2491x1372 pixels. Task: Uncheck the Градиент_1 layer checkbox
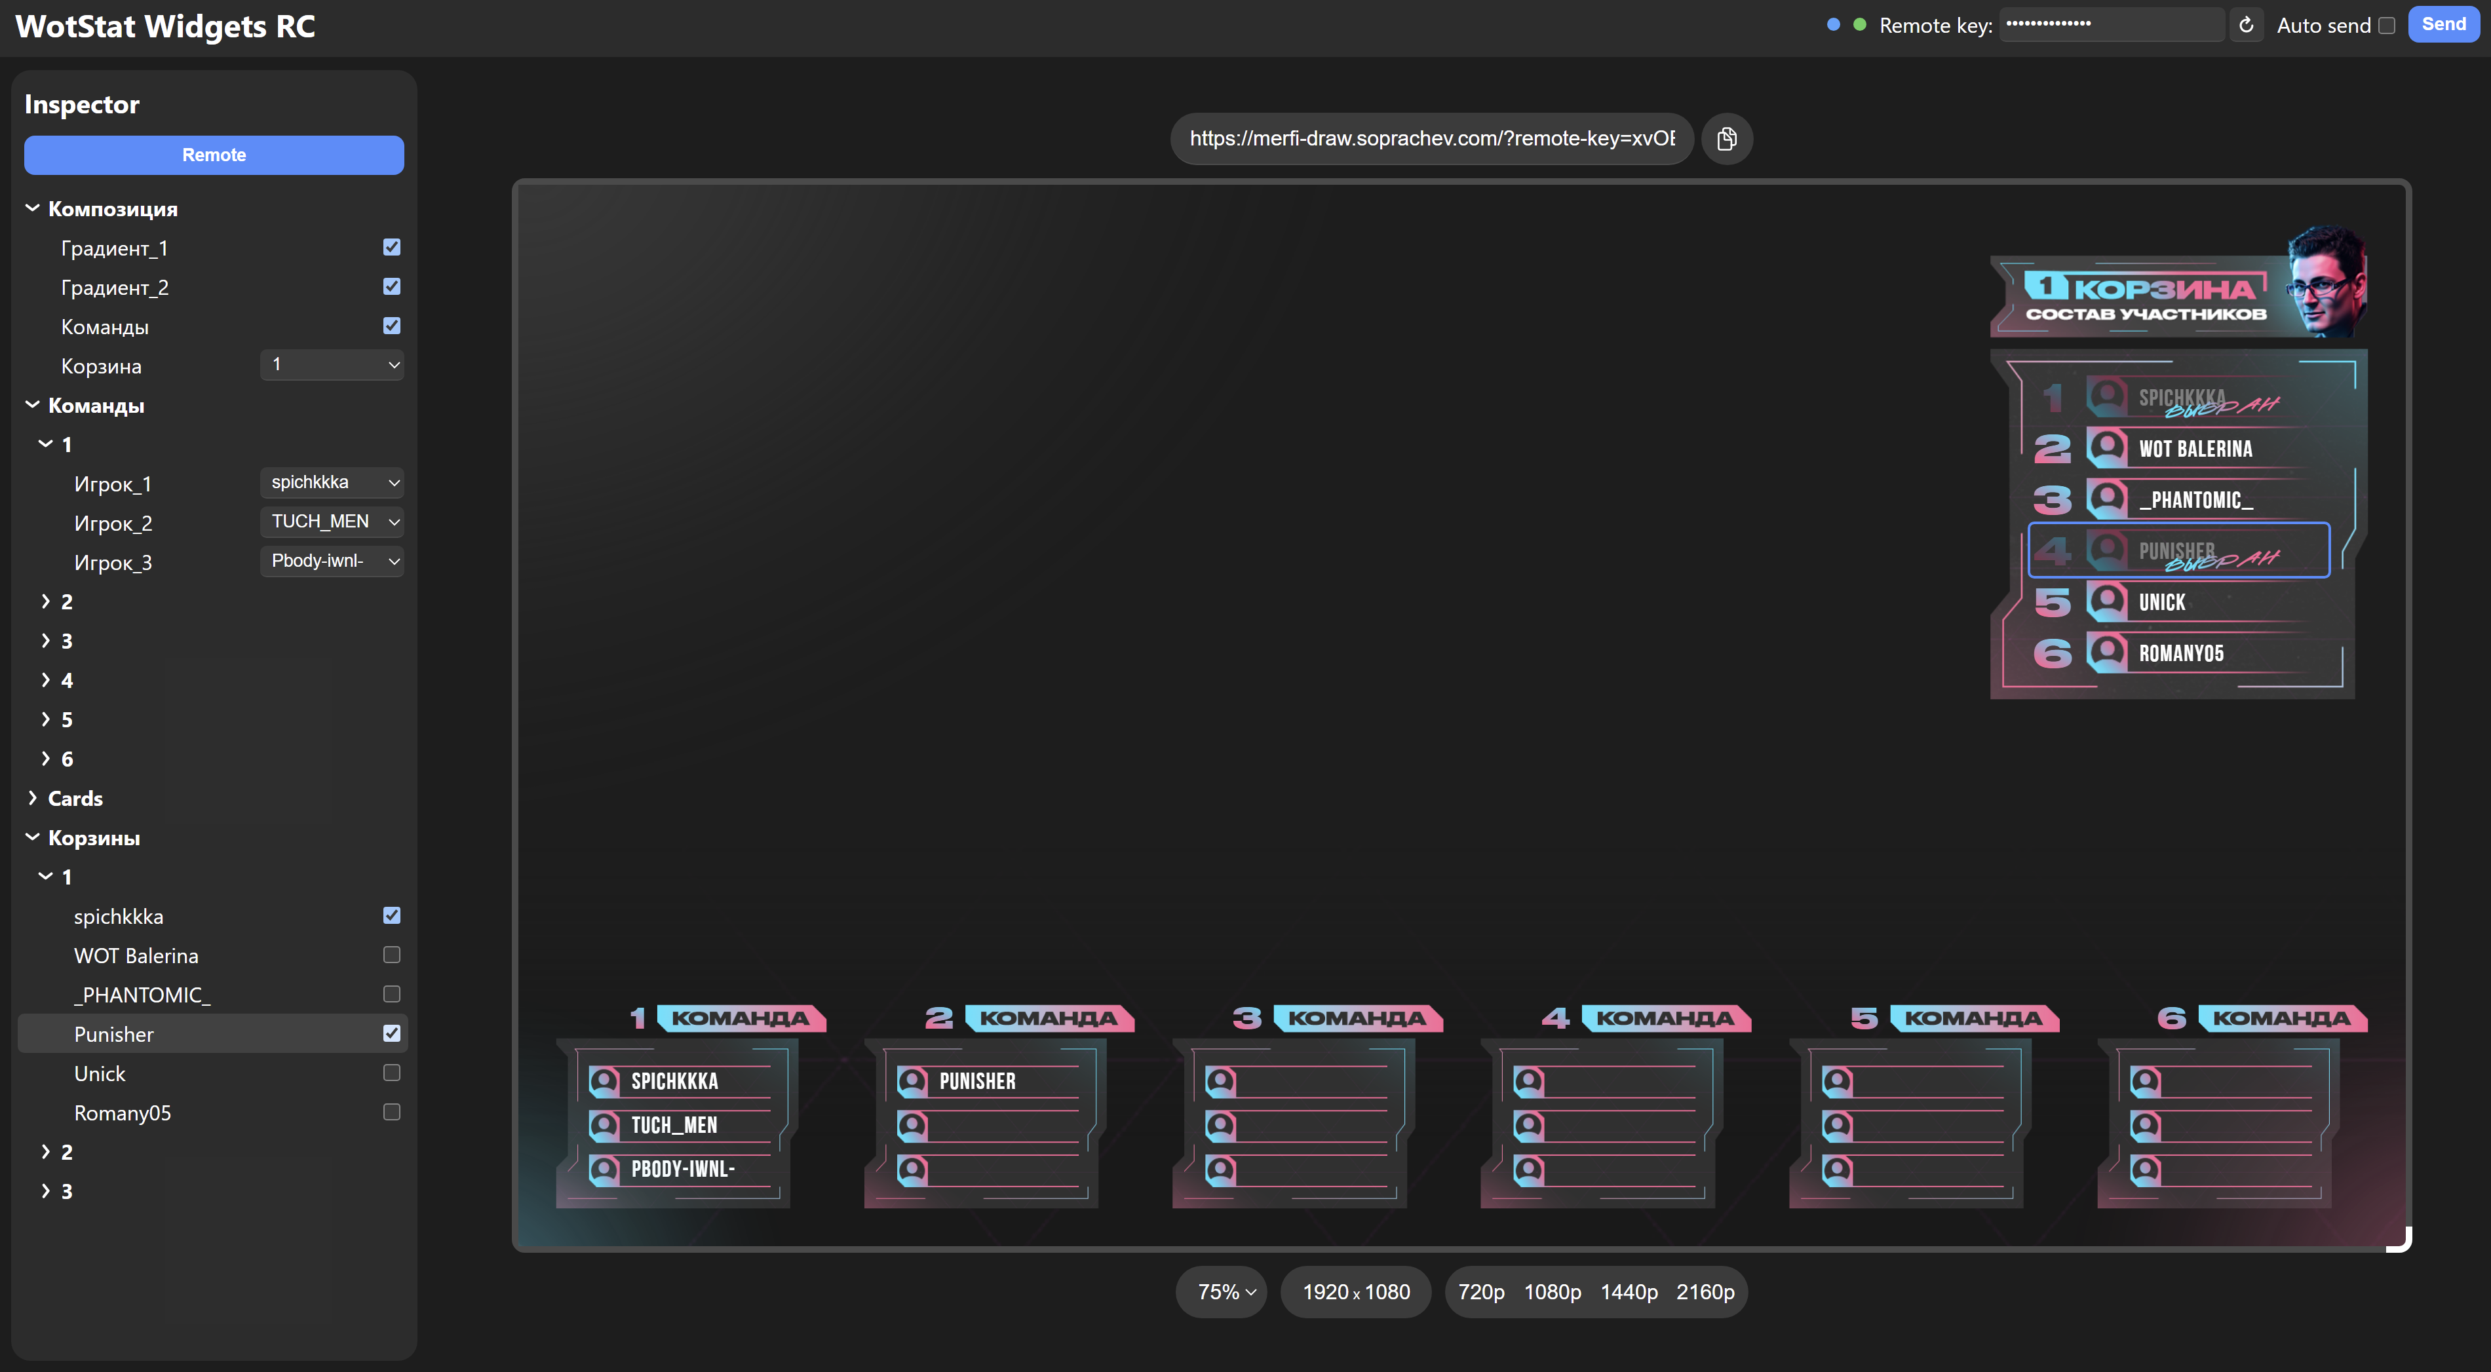392,248
